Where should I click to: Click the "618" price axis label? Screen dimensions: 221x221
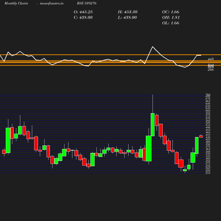tap(208, 108)
